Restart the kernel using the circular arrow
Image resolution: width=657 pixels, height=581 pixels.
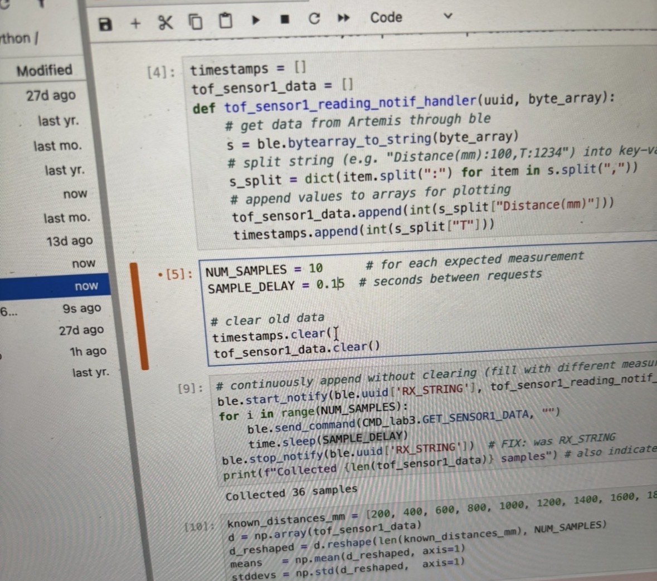[314, 19]
